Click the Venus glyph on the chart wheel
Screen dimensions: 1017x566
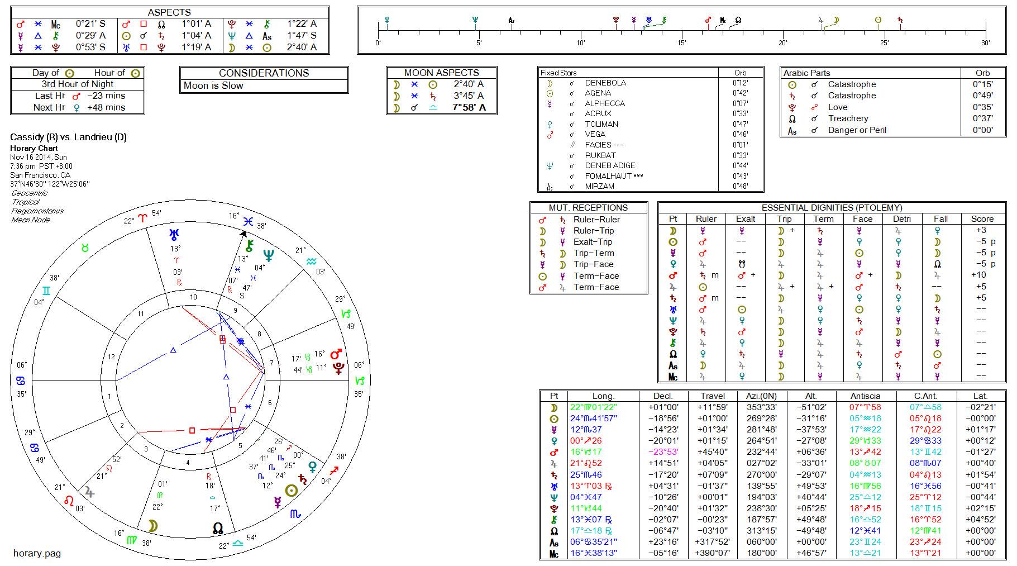point(313,467)
